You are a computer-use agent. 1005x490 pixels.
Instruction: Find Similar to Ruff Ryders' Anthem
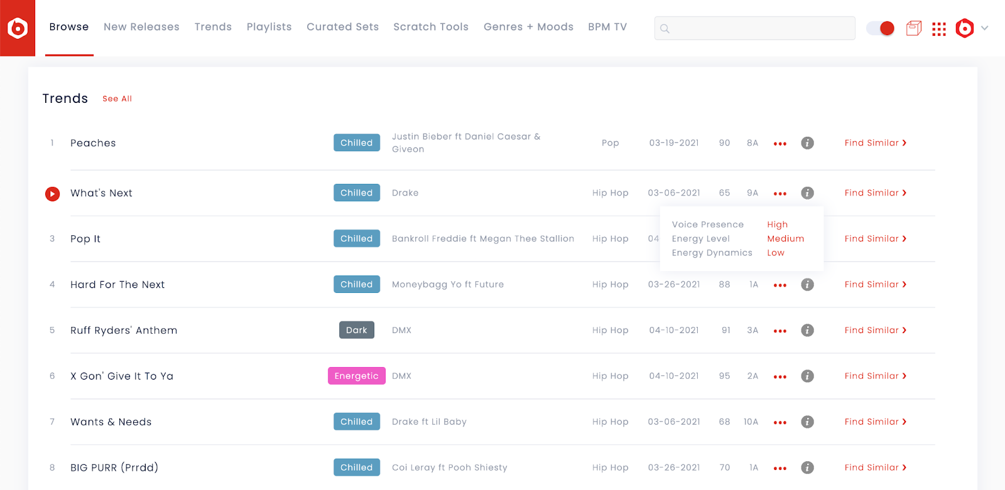click(x=876, y=331)
